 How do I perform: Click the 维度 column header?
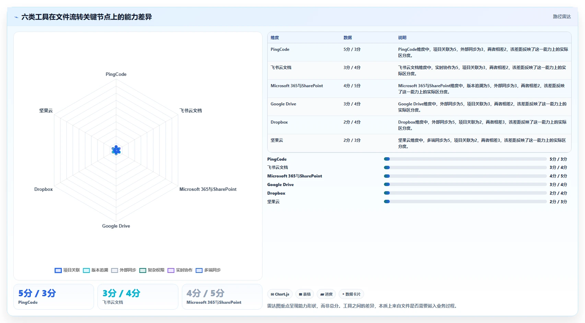[275, 38]
